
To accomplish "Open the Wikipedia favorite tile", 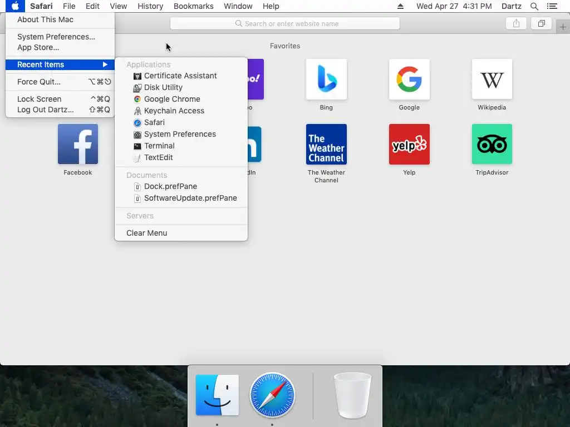I will point(492,79).
